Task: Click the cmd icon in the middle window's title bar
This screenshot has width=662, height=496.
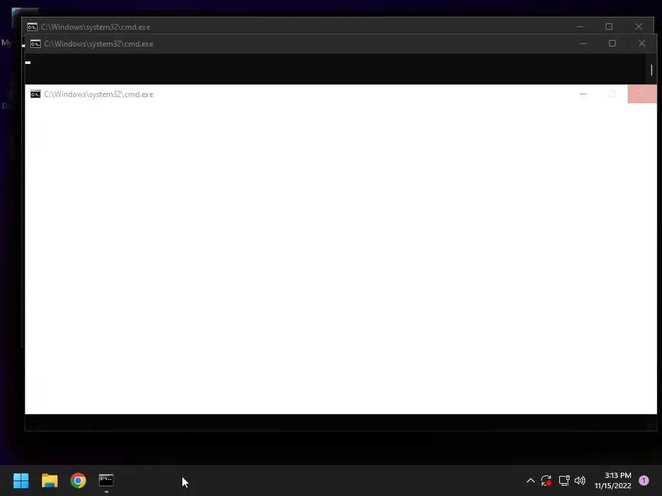Action: click(x=36, y=44)
